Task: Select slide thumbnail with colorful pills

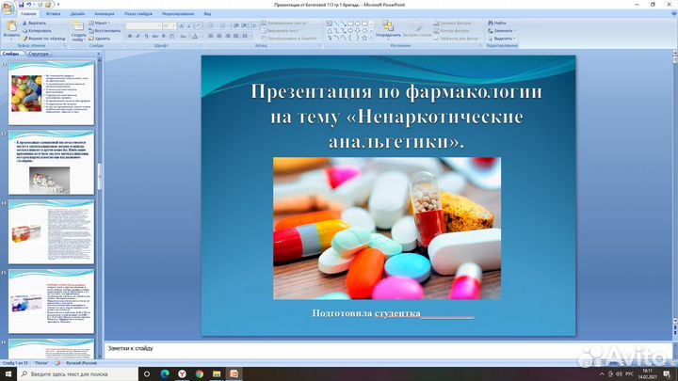Action: [51, 93]
